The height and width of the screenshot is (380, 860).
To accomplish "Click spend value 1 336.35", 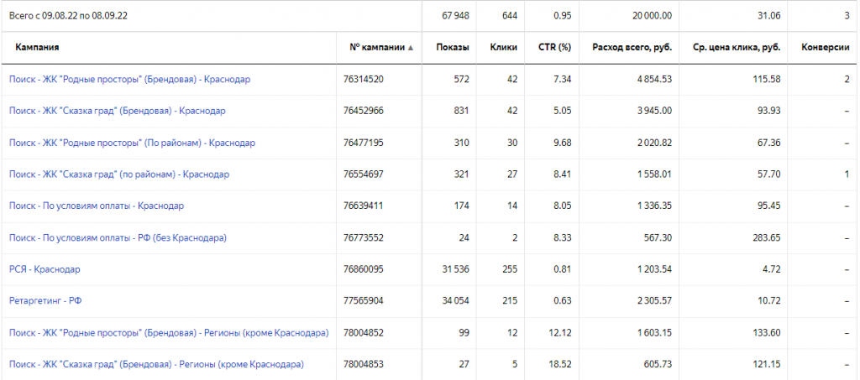I will (x=655, y=206).
